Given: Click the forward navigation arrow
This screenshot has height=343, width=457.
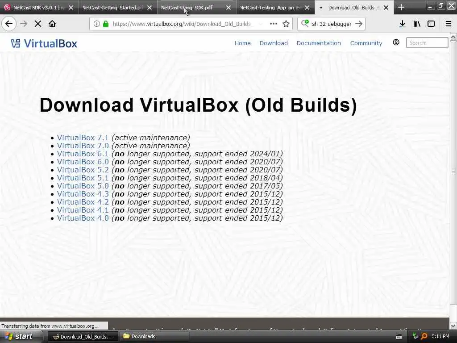Looking at the screenshot, I should 24,24.
